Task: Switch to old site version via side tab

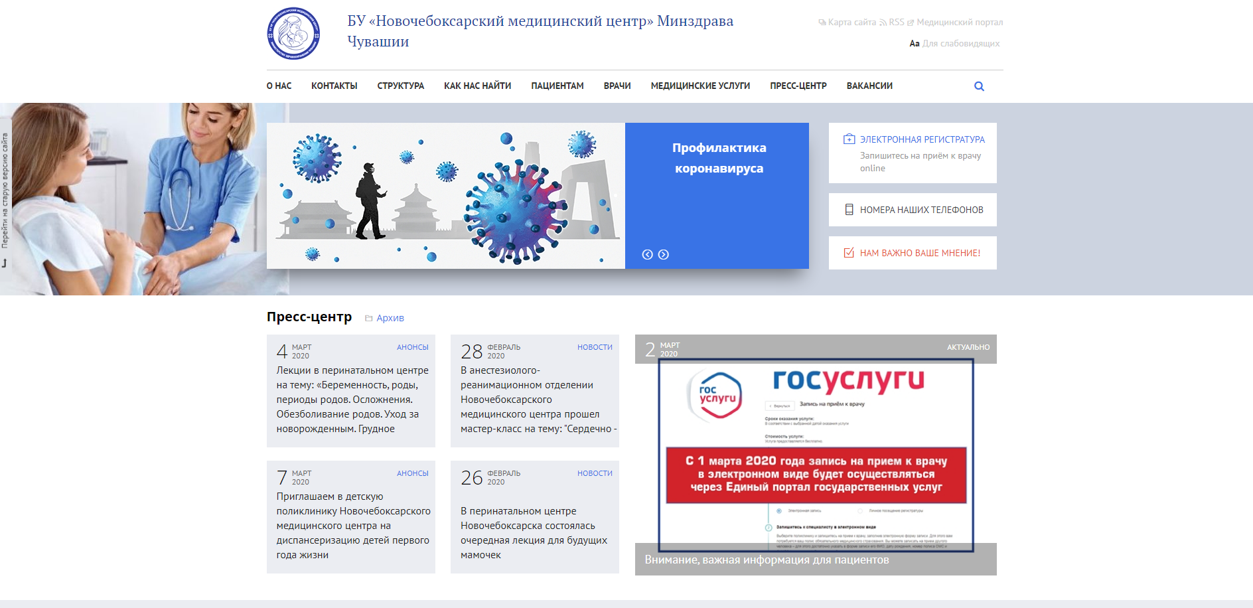Action: (x=5, y=192)
